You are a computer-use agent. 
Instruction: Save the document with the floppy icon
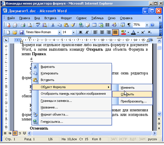tap(21, 32)
